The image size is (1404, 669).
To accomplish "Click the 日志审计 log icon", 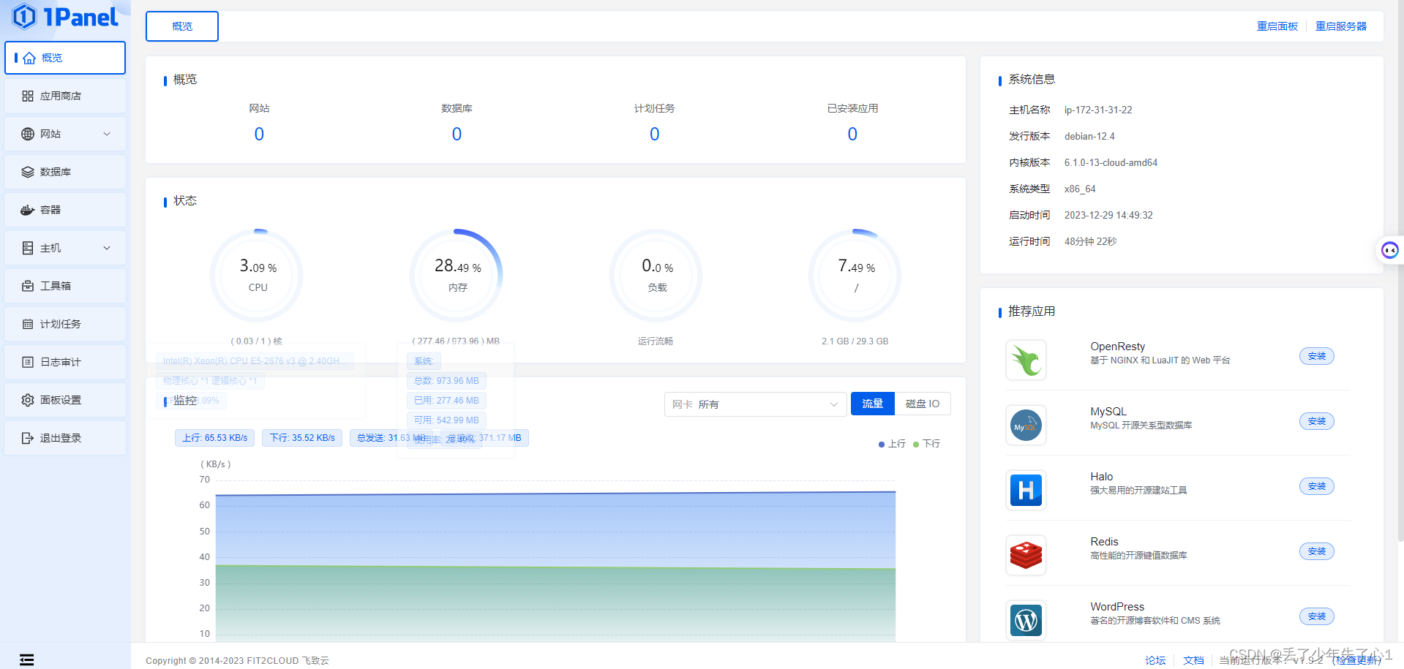I will click(x=28, y=363).
